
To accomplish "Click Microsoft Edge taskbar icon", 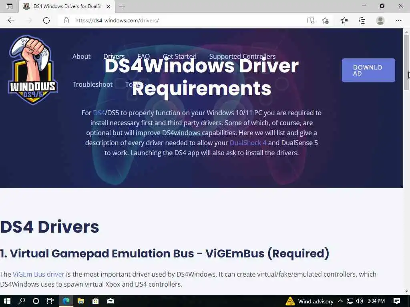I will point(66,301).
